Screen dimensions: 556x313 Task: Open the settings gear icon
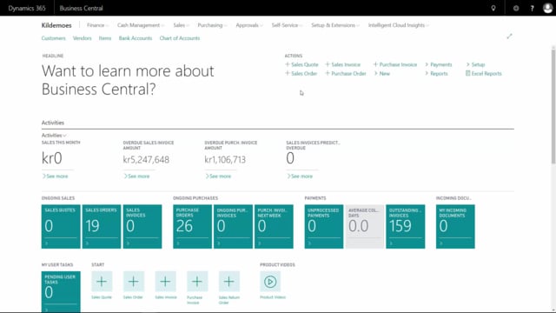(x=516, y=8)
